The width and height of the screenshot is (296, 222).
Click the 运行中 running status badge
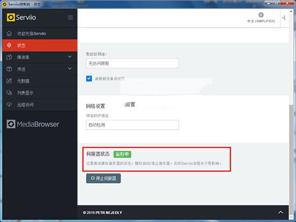tap(122, 154)
